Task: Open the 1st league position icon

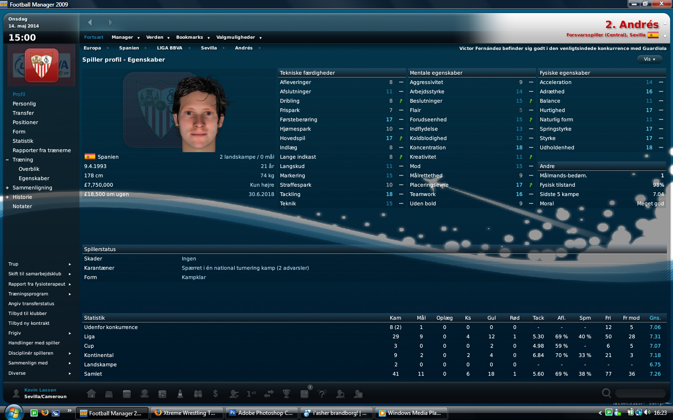Action: (251, 394)
